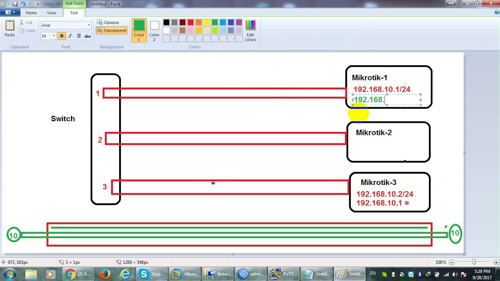Click the zoom out minus button
500x281 pixels.
click(x=452, y=262)
